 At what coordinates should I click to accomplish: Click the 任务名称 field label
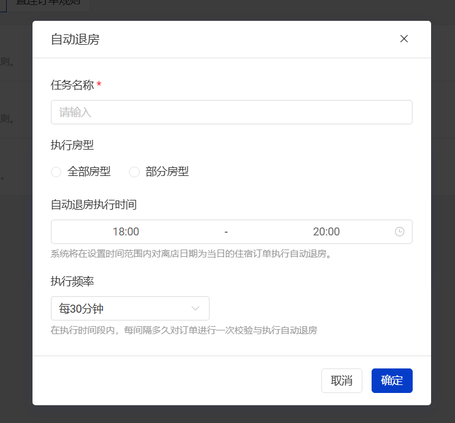point(72,85)
